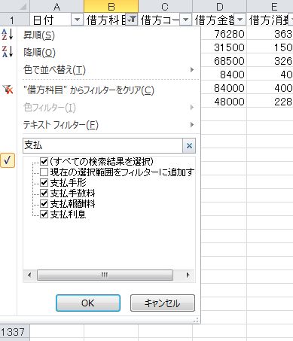Click the clear filter funnel icon
This screenshot has width=293, height=341.
tap(8, 90)
